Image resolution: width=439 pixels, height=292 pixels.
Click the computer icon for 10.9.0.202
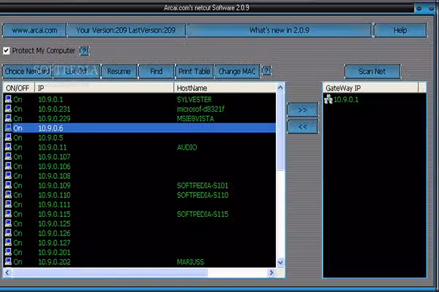[x=8, y=261]
